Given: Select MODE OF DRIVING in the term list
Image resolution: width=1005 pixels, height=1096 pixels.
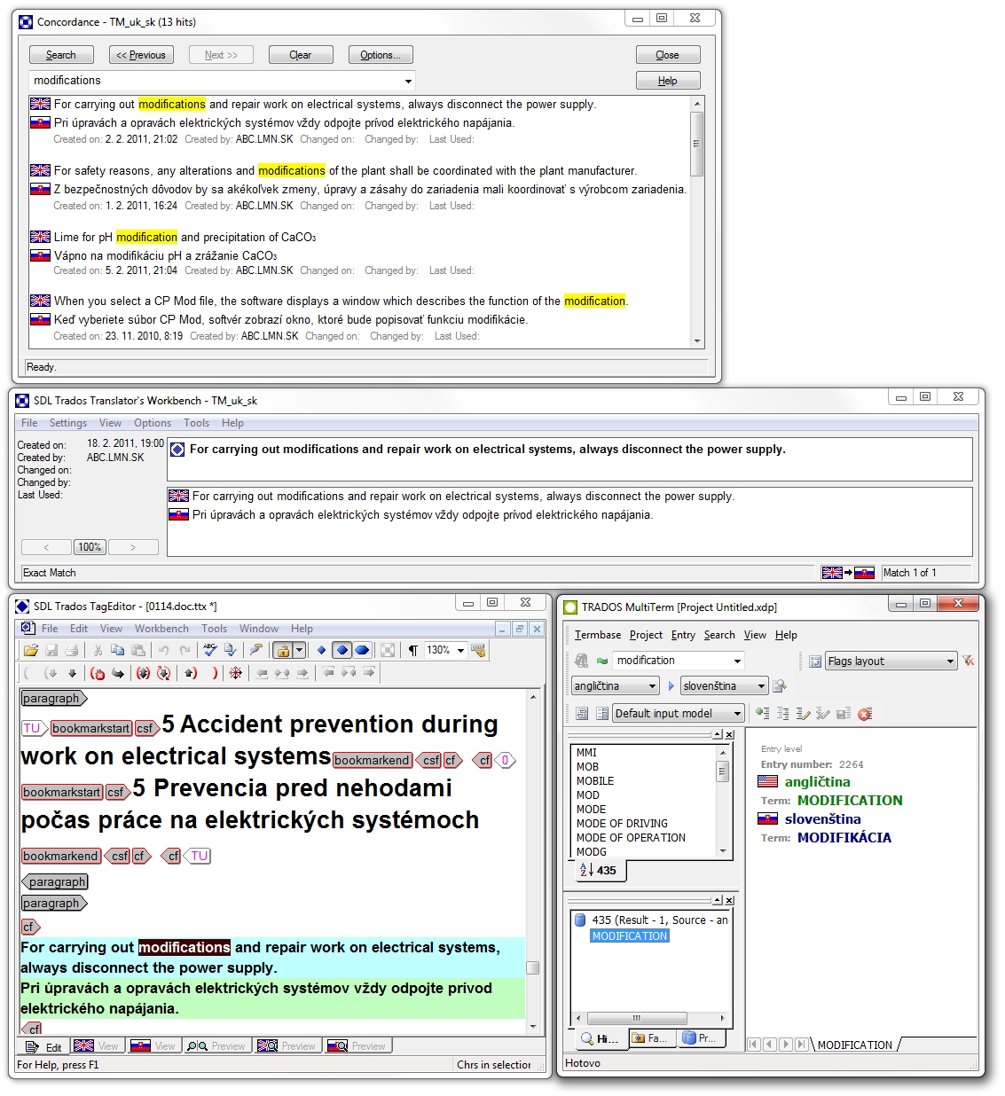Looking at the screenshot, I should (x=622, y=824).
